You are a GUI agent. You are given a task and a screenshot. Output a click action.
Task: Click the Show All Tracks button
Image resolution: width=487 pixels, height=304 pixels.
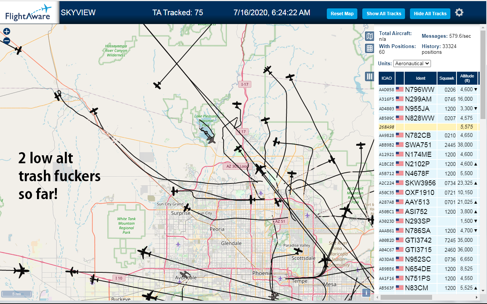tap(384, 14)
